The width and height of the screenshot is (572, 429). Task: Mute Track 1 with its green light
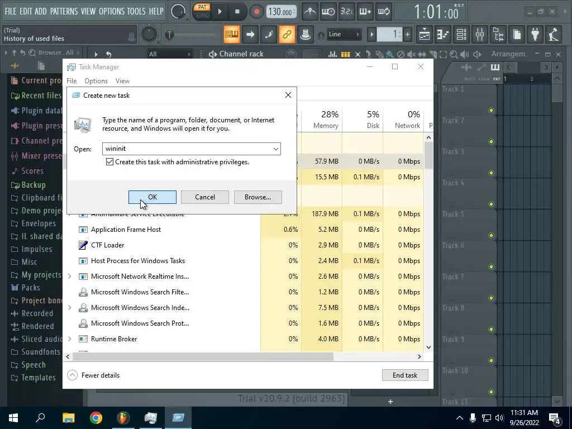(491, 110)
